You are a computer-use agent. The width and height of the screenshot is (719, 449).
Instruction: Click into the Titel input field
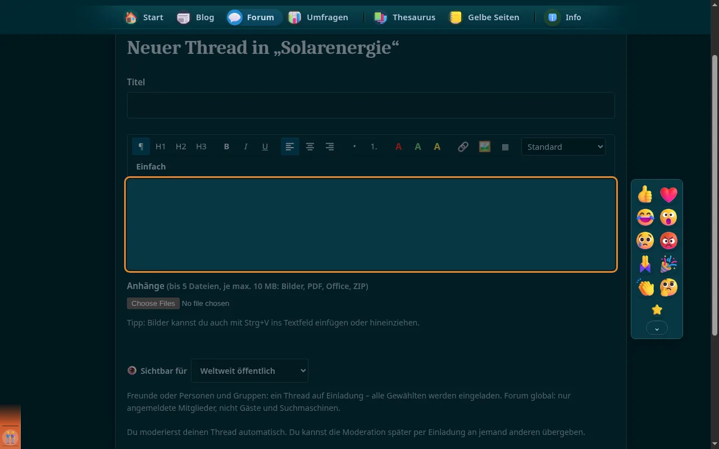coord(371,105)
